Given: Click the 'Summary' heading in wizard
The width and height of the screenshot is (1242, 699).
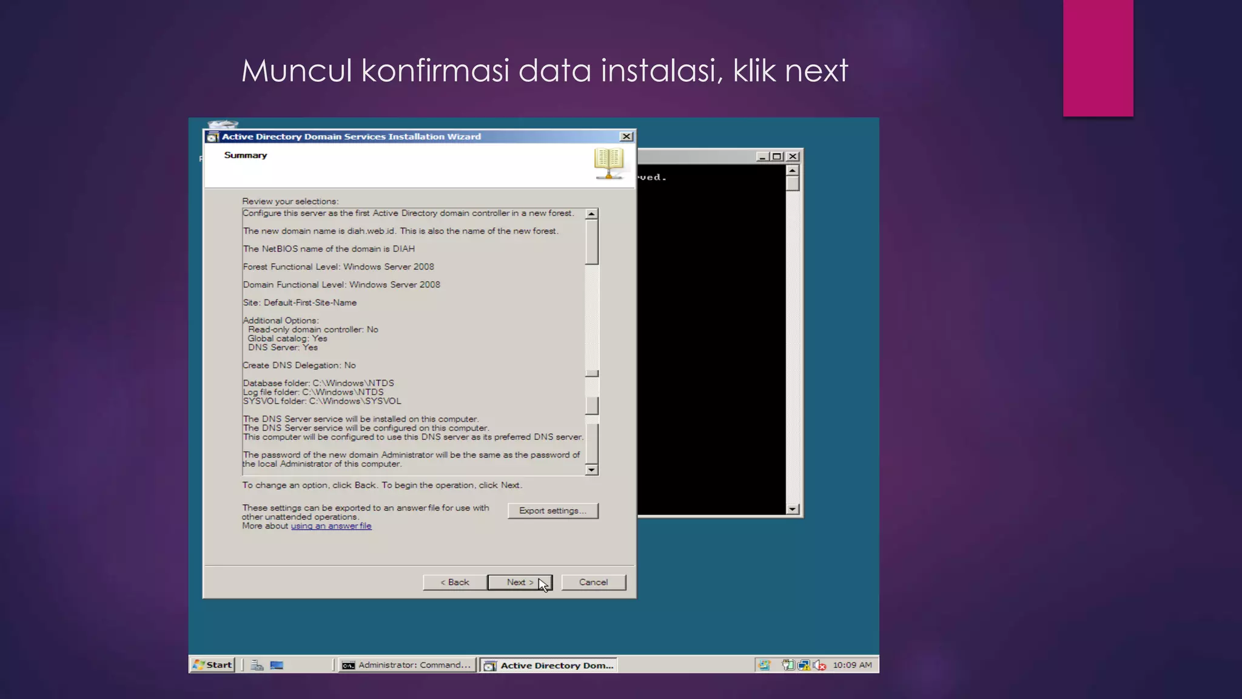Looking at the screenshot, I should point(246,155).
